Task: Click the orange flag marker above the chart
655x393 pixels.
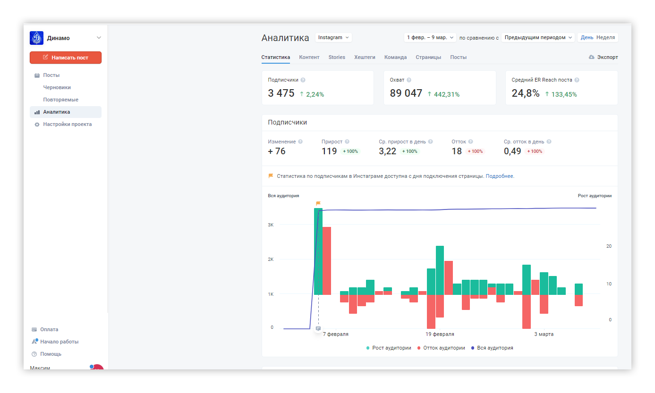Action: tap(318, 203)
